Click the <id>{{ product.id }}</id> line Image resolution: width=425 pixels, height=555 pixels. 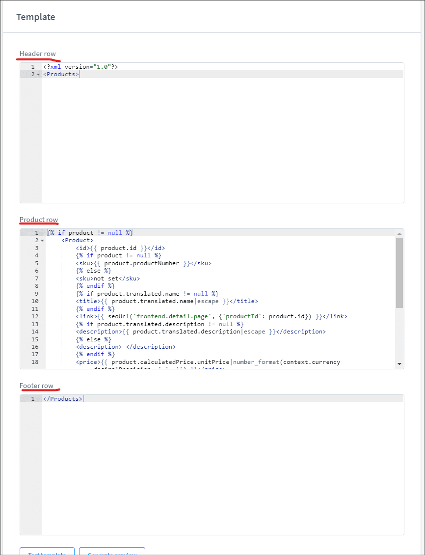click(x=120, y=248)
